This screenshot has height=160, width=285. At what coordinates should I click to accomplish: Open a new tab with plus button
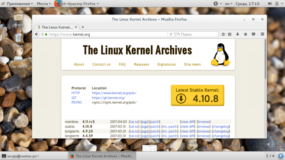point(83,27)
